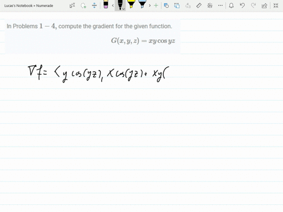Image resolution: width=283 pixels, height=212 pixels.
Task: Click the Ink to Text button
Action: point(188,5)
